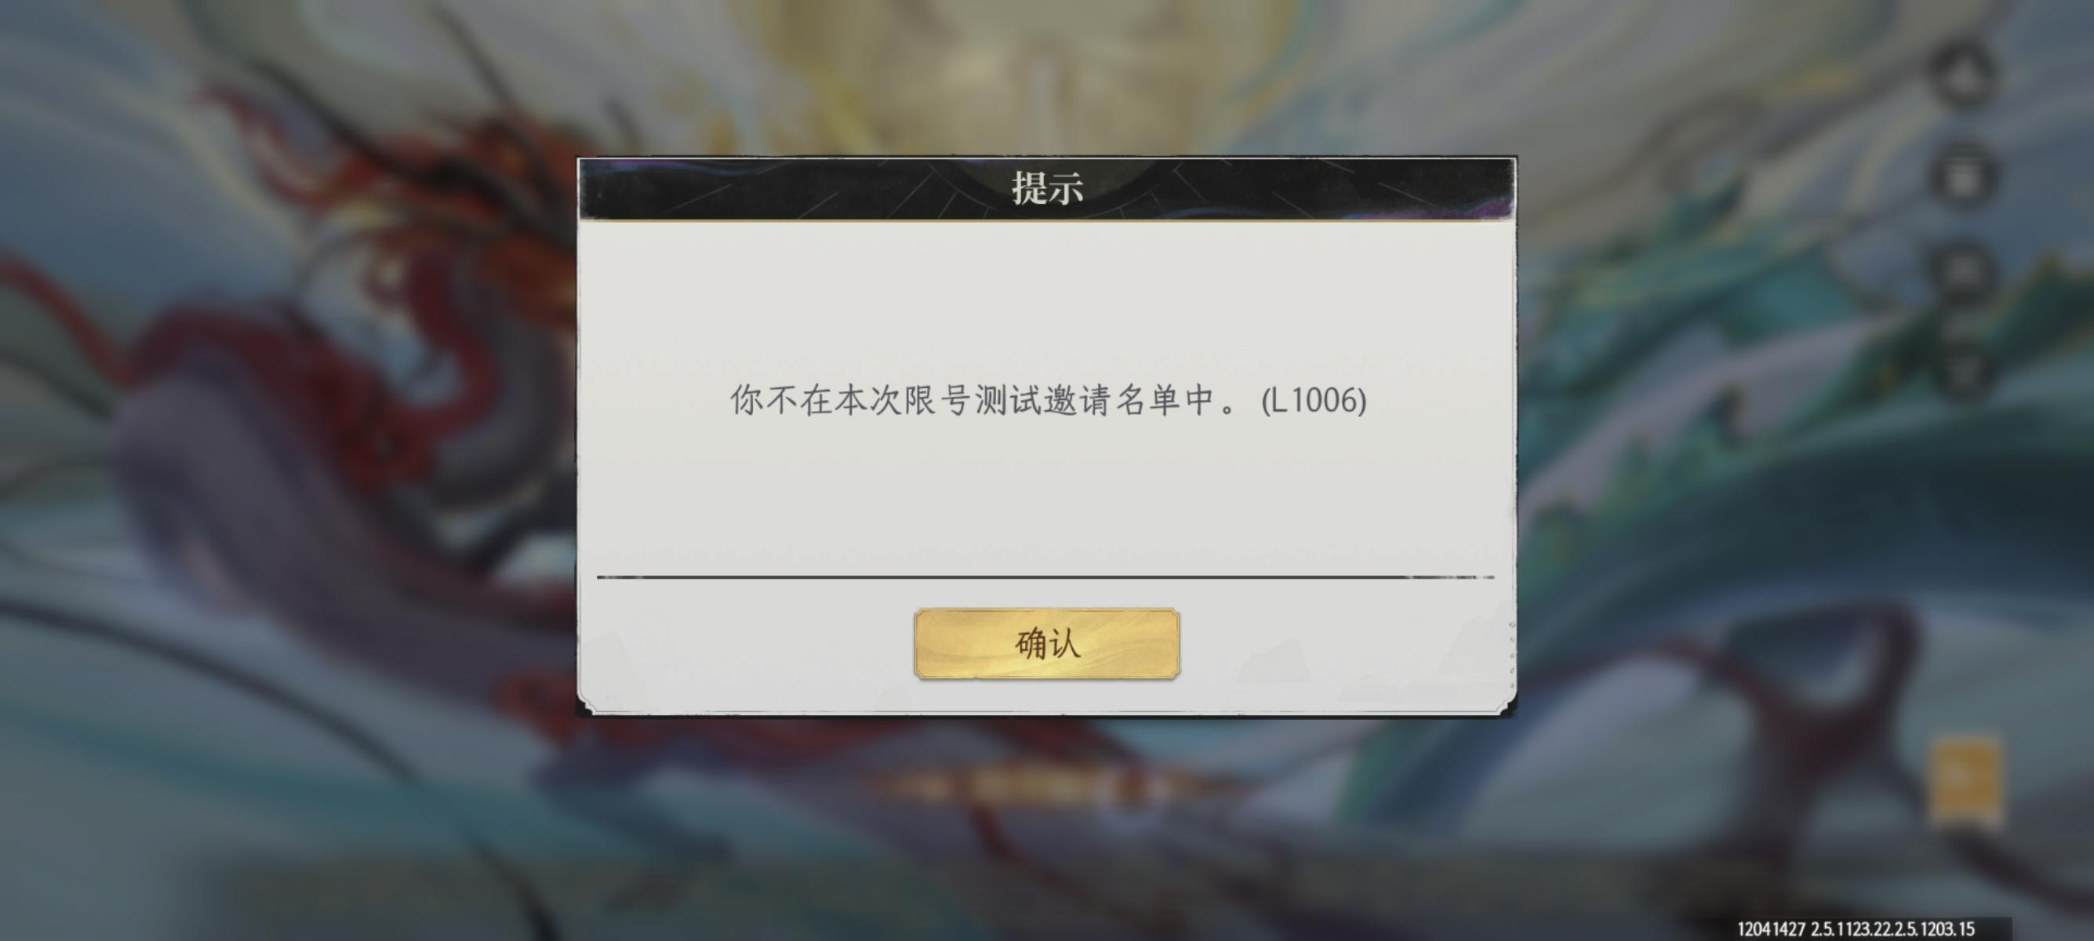Click the 提示 dialog title
The image size is (2094, 941).
pos(1047,187)
